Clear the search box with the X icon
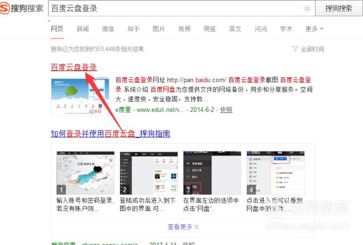Viewport: 363px width, 245px height. [x=307, y=9]
